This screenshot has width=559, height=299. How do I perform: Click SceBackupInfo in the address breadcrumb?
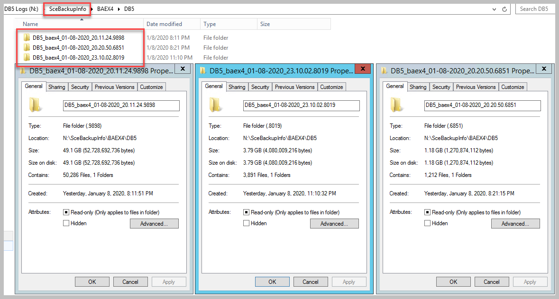click(x=67, y=9)
